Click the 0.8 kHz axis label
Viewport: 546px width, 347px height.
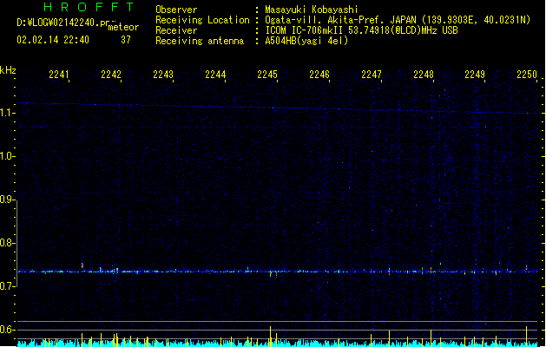(7, 243)
